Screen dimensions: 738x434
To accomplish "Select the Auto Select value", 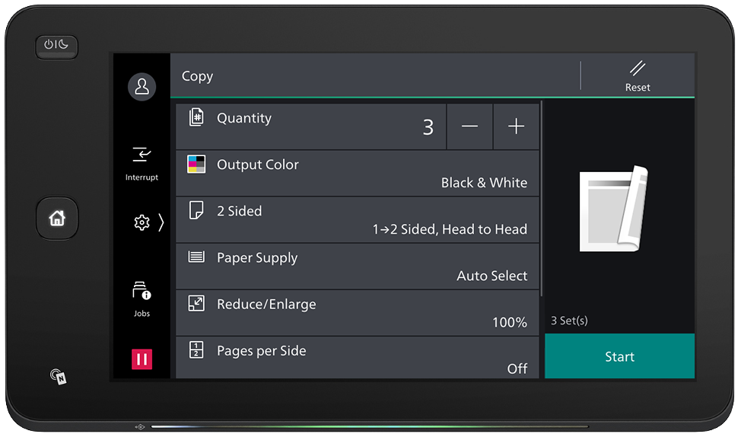I will 491,276.
